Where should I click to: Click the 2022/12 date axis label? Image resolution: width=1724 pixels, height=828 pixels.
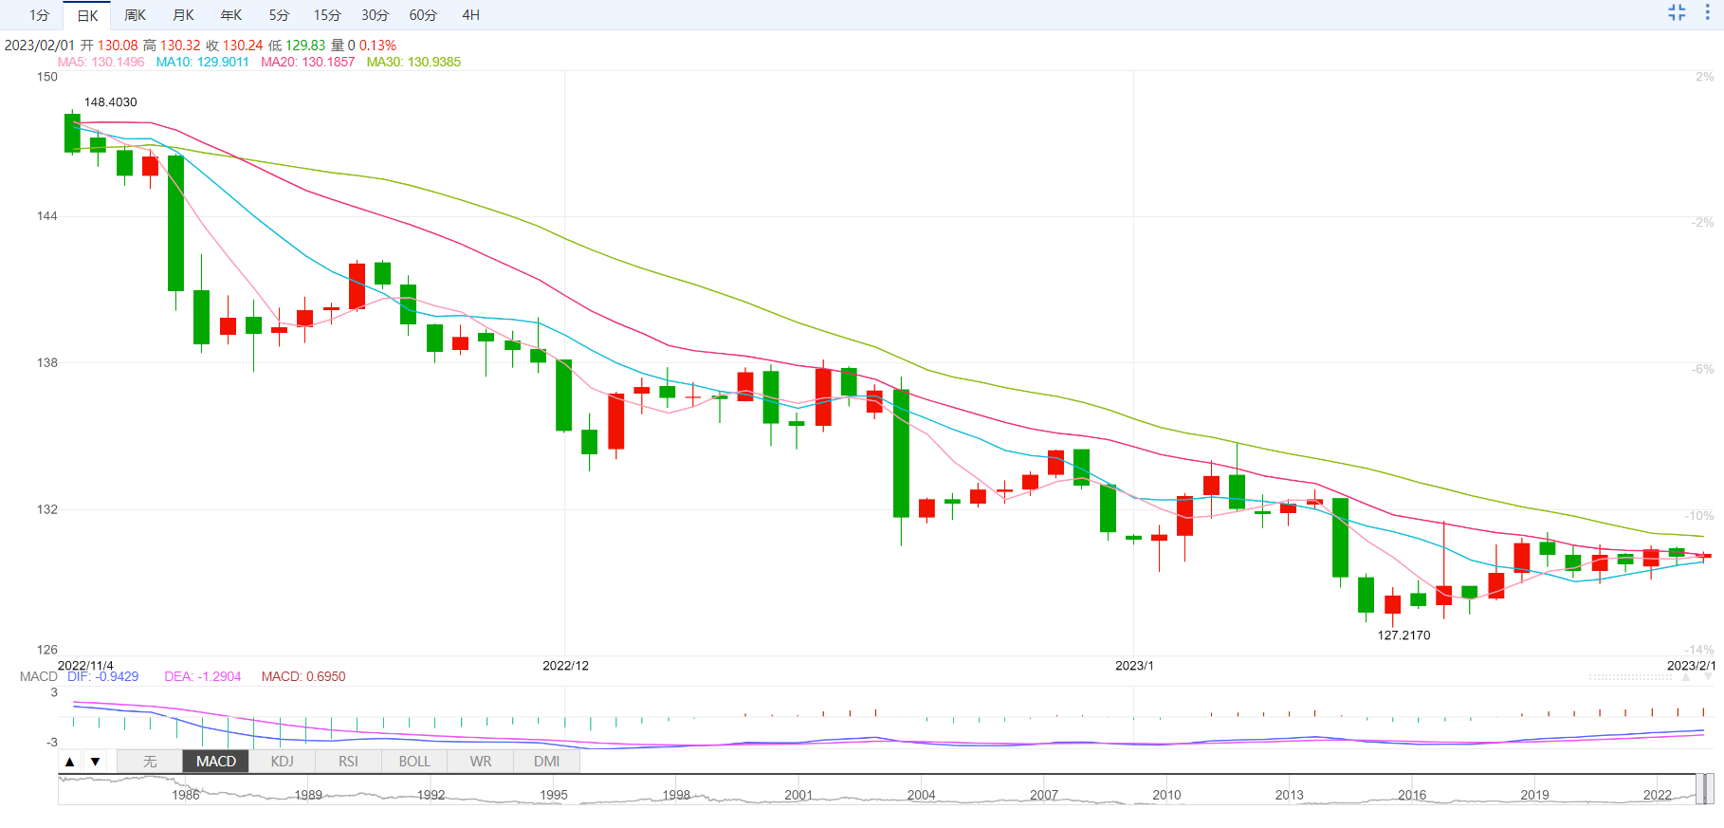(x=565, y=665)
